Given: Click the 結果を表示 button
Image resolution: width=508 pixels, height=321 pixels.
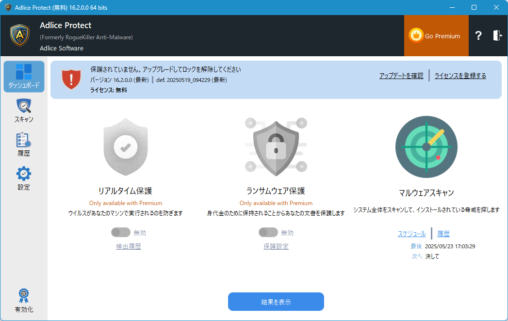Looking at the screenshot, I should (276, 302).
